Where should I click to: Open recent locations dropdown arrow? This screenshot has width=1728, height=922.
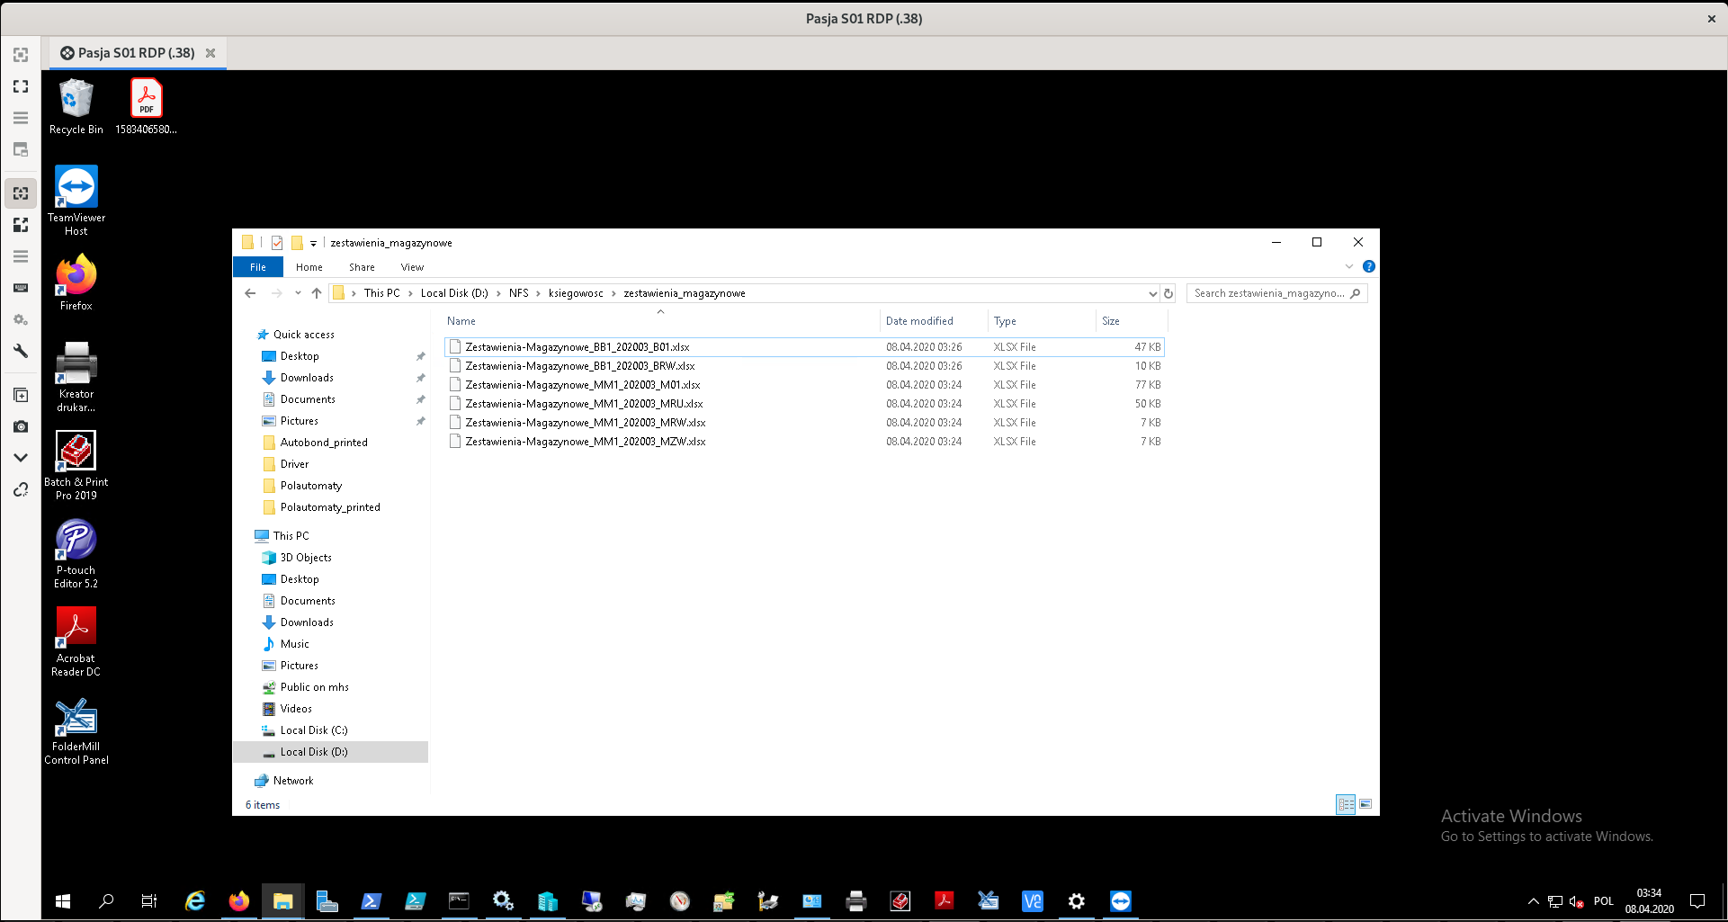coord(298,293)
